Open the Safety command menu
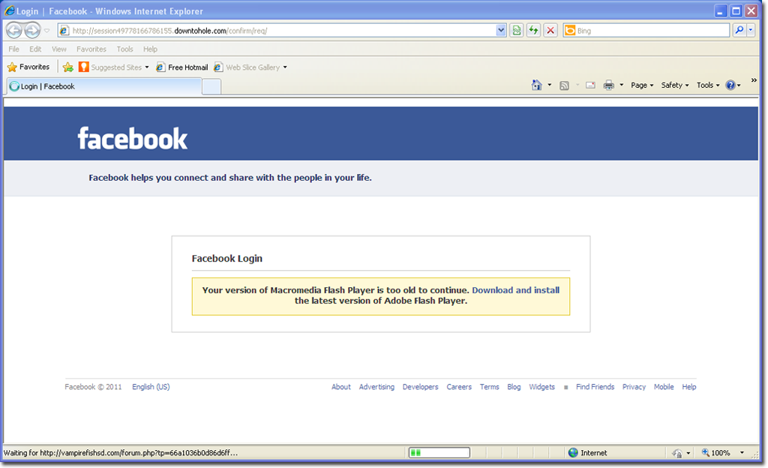Image resolution: width=768 pixels, height=468 pixels. 674,85
